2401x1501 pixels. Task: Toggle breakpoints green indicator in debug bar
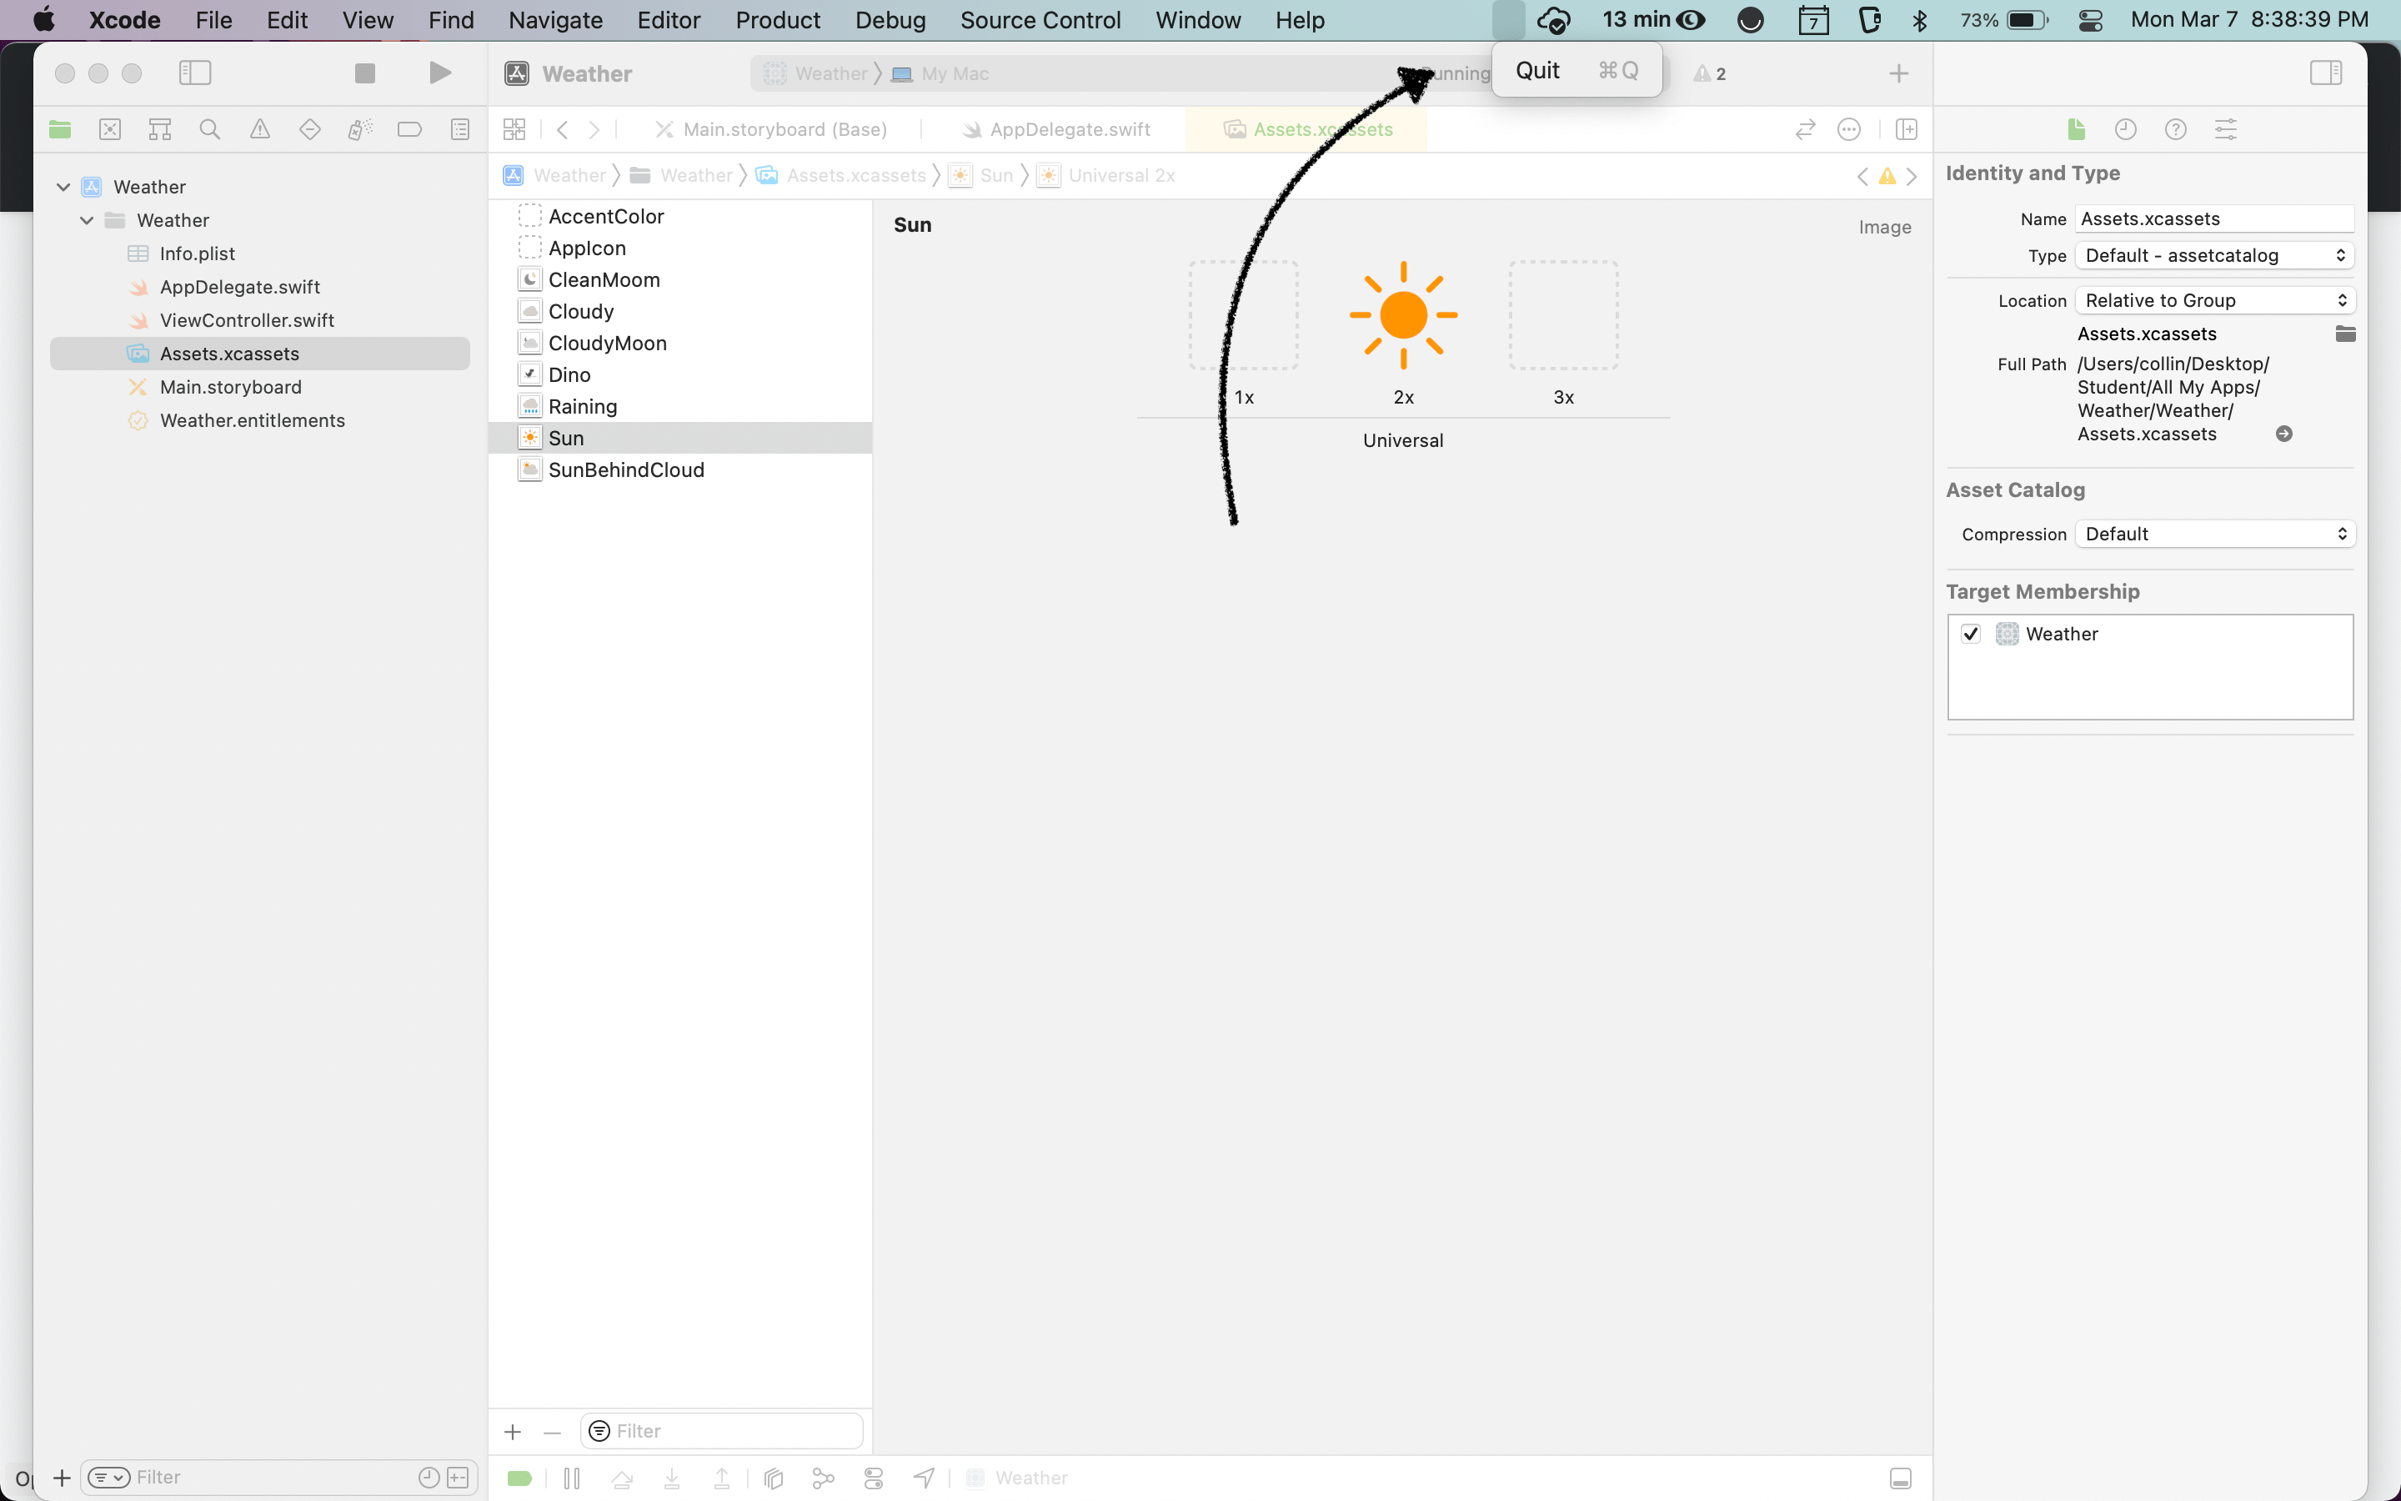click(x=520, y=1478)
